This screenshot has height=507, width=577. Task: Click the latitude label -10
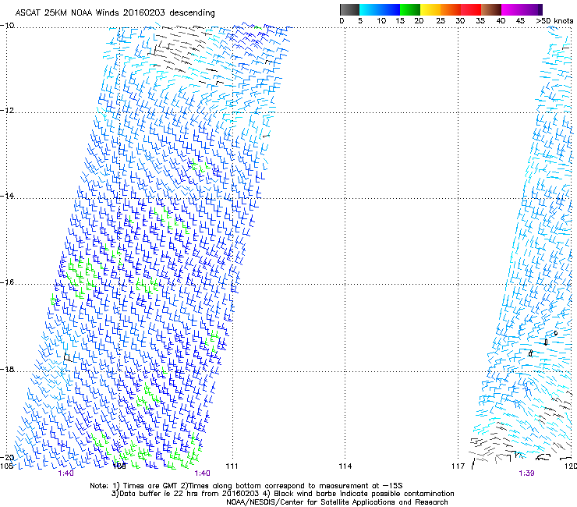[7, 26]
